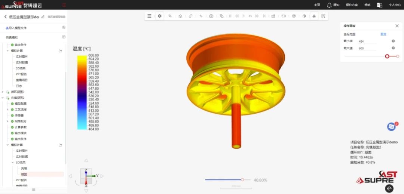The width and height of the screenshot is (404, 194).
Task: Click the color range slider handle
Action: [x=387, y=56]
